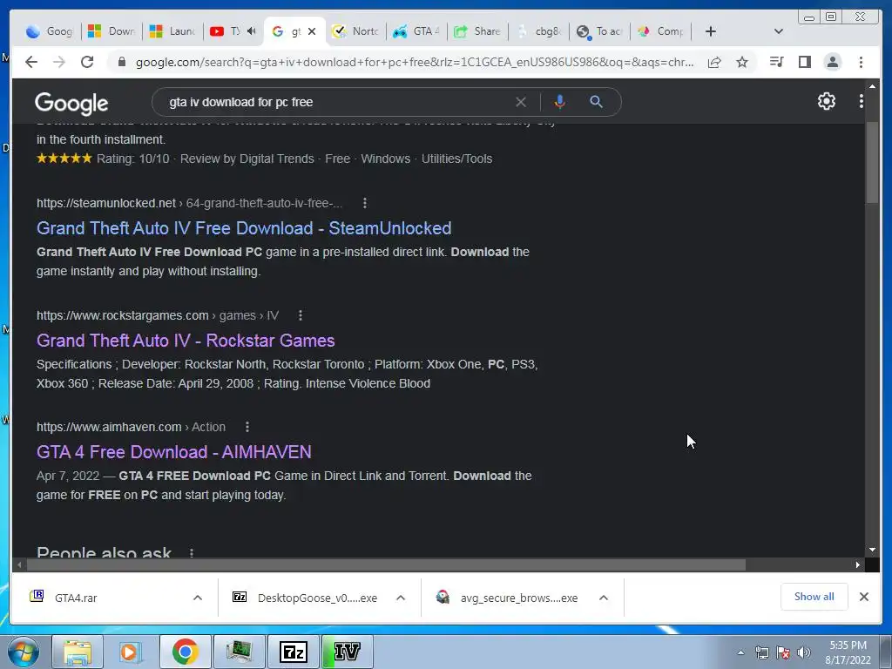892x669 pixels.
Task: Open the GTA IV taskbar icon
Action: (347, 652)
